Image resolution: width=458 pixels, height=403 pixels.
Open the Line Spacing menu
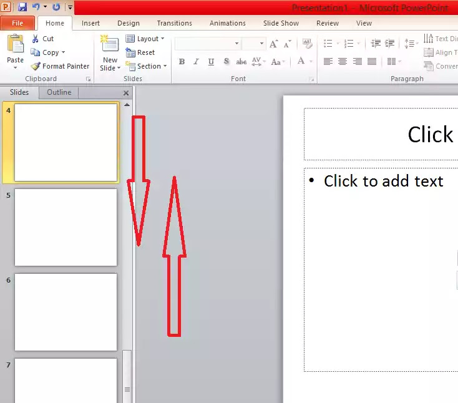click(411, 44)
